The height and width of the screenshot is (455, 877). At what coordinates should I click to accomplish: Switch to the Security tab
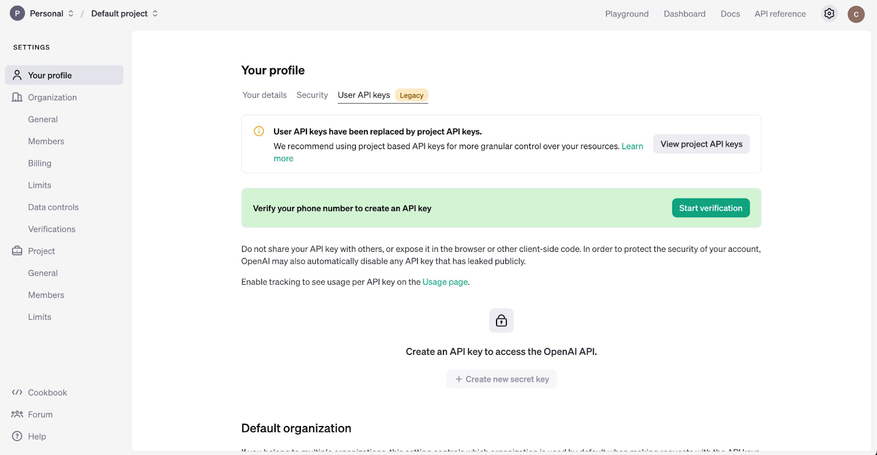(x=312, y=95)
